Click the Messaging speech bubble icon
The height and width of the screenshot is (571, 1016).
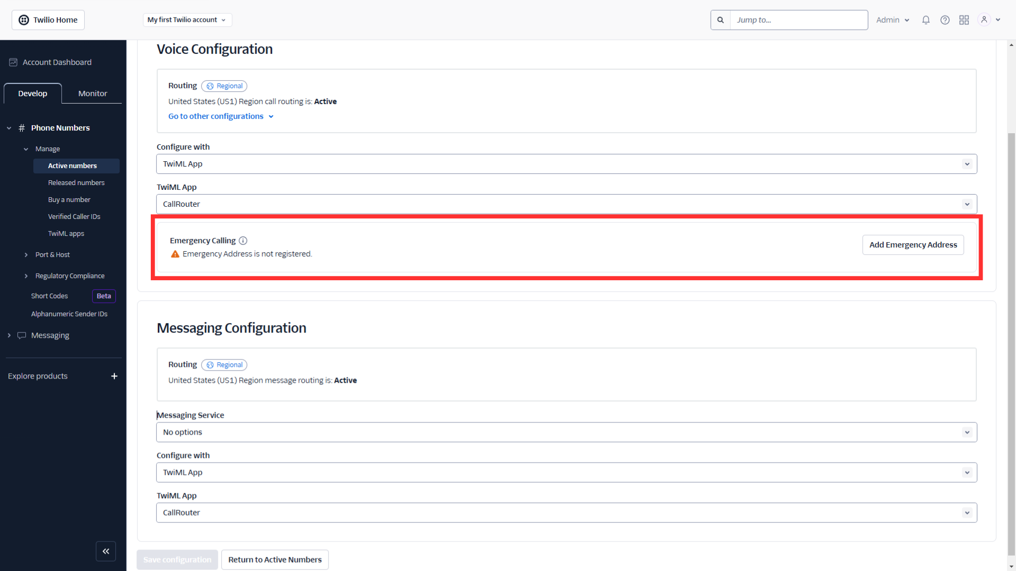(x=22, y=335)
